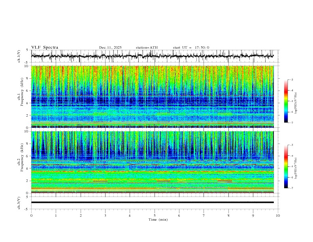Viewport: 313px width, 242px height.
Task: Click the "6" tick on time axis
Action: pyautogui.click(x=179, y=216)
